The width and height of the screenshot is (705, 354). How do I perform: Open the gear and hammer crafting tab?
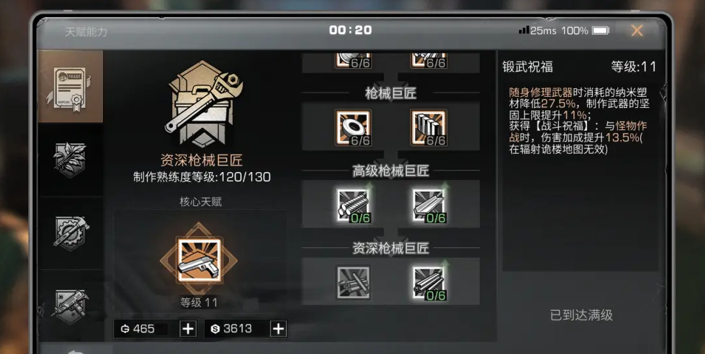71,233
